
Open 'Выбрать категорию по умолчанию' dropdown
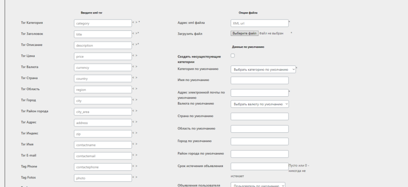(x=263, y=69)
